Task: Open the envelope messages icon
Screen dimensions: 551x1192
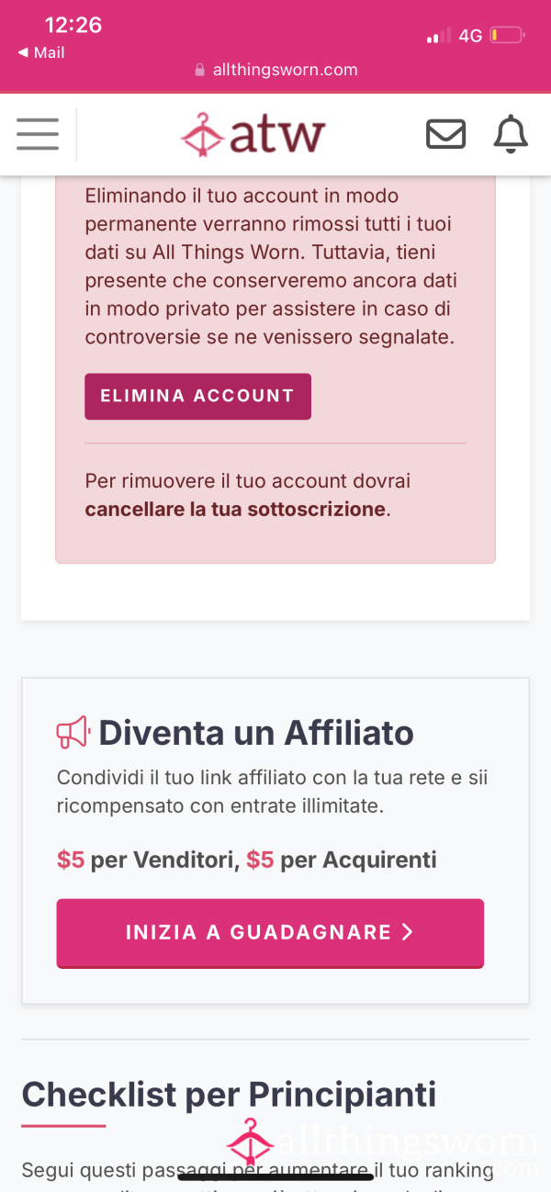Action: click(446, 134)
